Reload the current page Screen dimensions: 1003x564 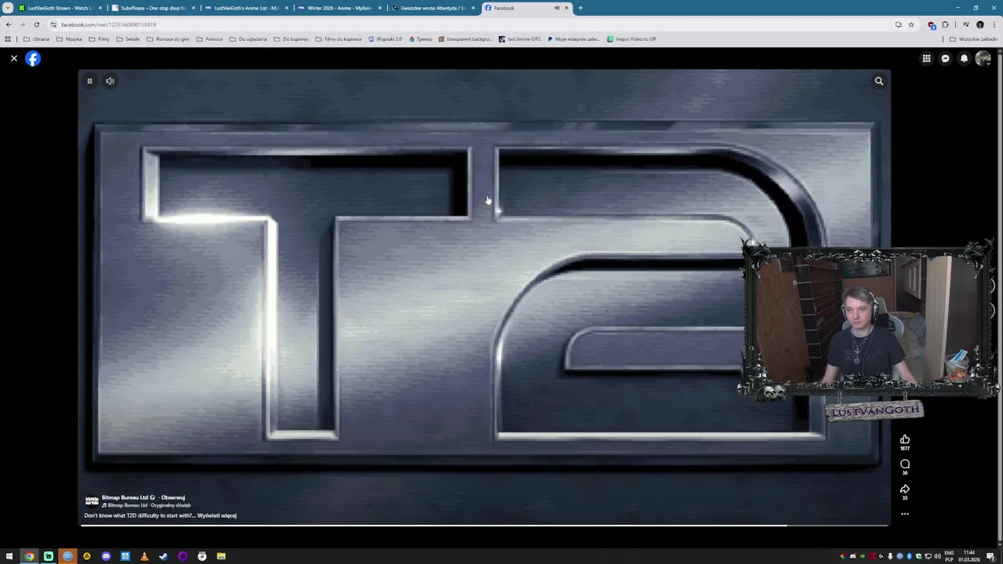pyautogui.click(x=36, y=24)
